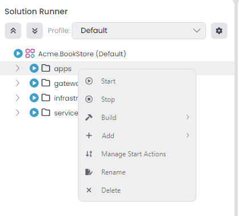Click the services folder name text
The width and height of the screenshot is (239, 216).
coord(66,113)
